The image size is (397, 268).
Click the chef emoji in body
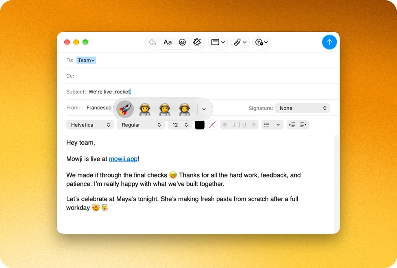pyautogui.click(x=104, y=207)
